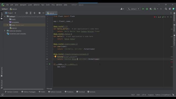Open the user account icon in the toolbar
The image size is (176, 99).
coord(122,9)
